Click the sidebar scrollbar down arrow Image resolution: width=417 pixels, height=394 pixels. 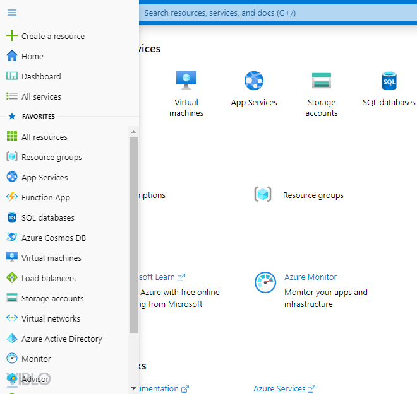click(133, 388)
